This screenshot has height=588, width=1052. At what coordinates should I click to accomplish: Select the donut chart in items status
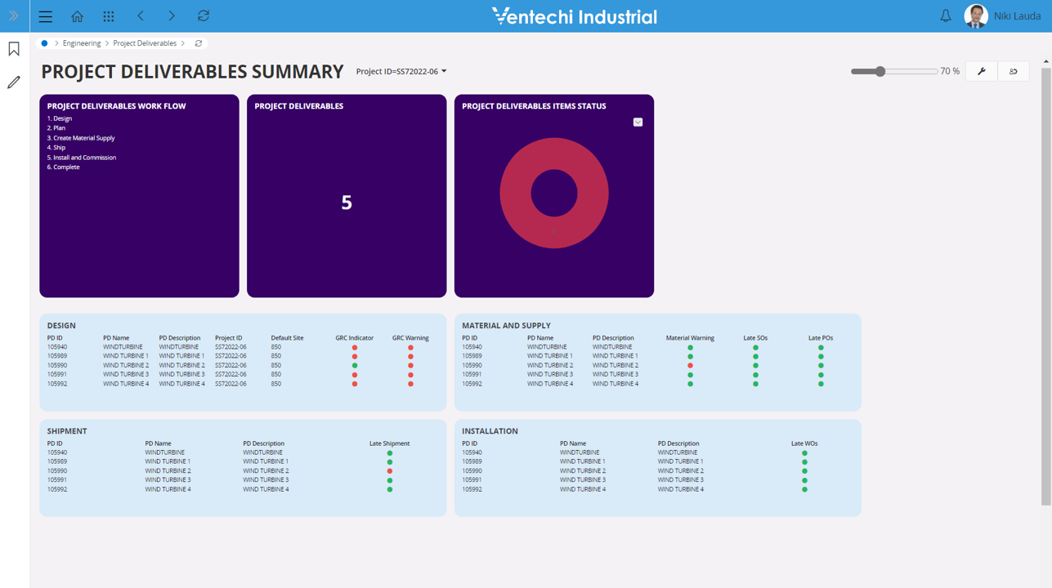click(554, 193)
